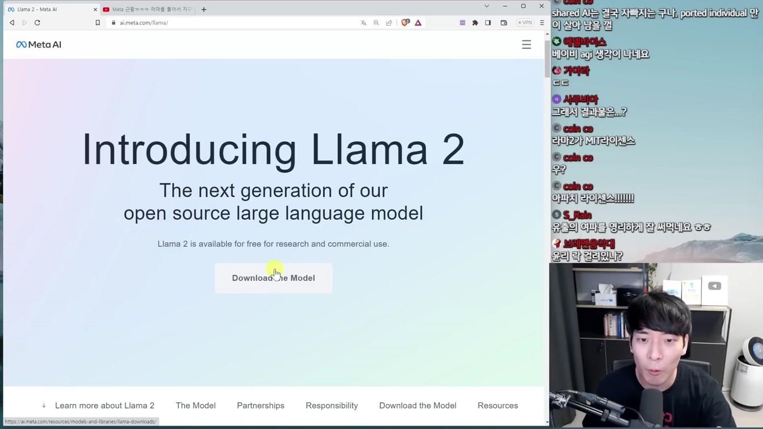Click Download the Model hero button

(274, 278)
